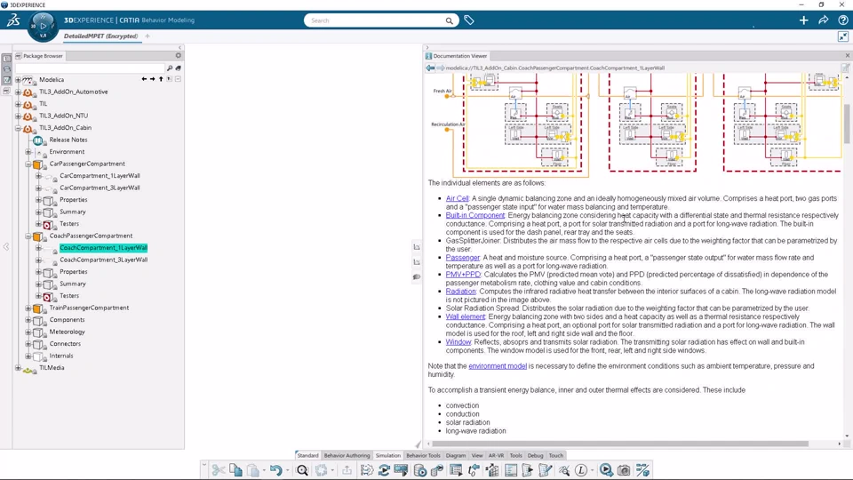Switch to the Behavior Authoring tab
The image size is (853, 480).
[347, 455]
